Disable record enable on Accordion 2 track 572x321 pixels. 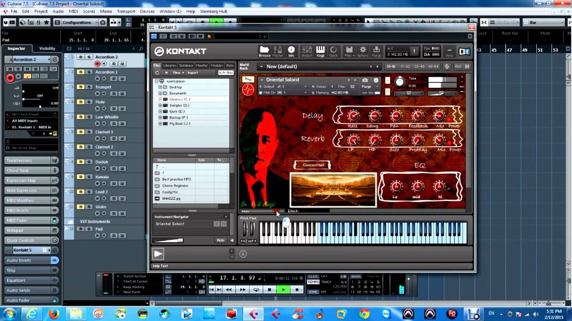97,64
